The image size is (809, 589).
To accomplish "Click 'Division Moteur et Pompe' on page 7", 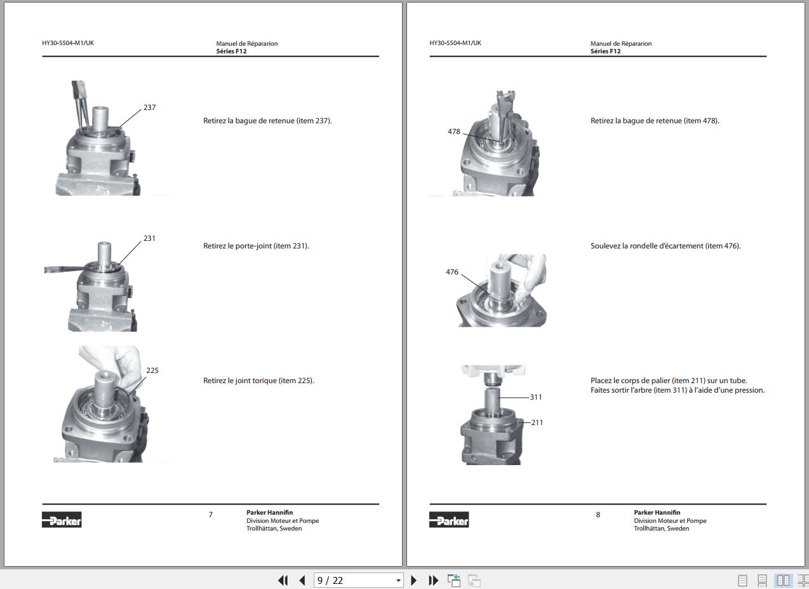I will (x=283, y=520).
